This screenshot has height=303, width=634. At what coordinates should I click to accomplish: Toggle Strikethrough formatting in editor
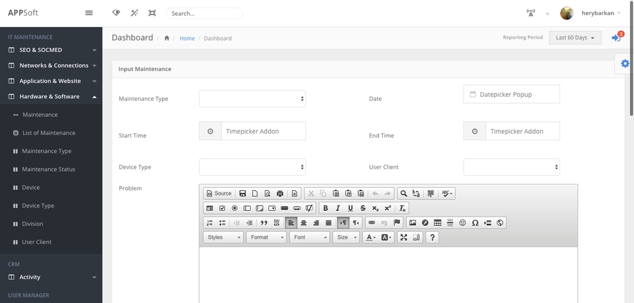click(363, 208)
